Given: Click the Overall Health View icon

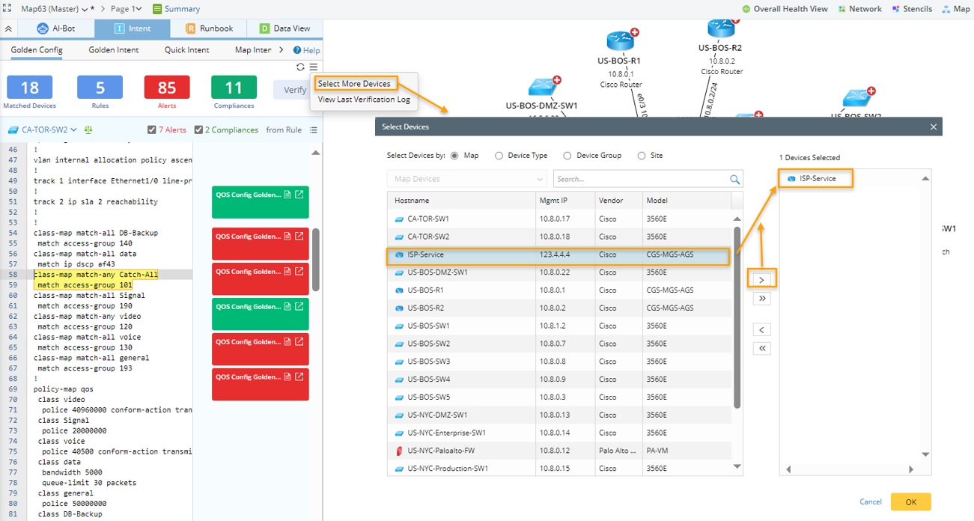Looking at the screenshot, I should pos(746,9).
